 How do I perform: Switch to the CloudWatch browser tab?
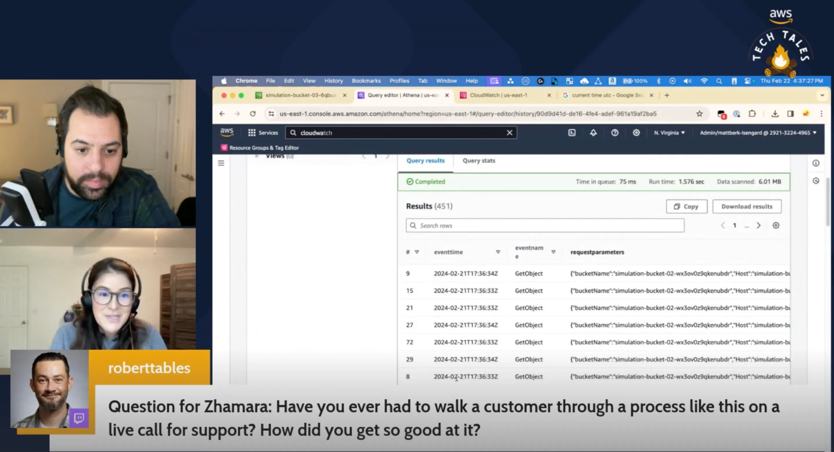pos(498,95)
